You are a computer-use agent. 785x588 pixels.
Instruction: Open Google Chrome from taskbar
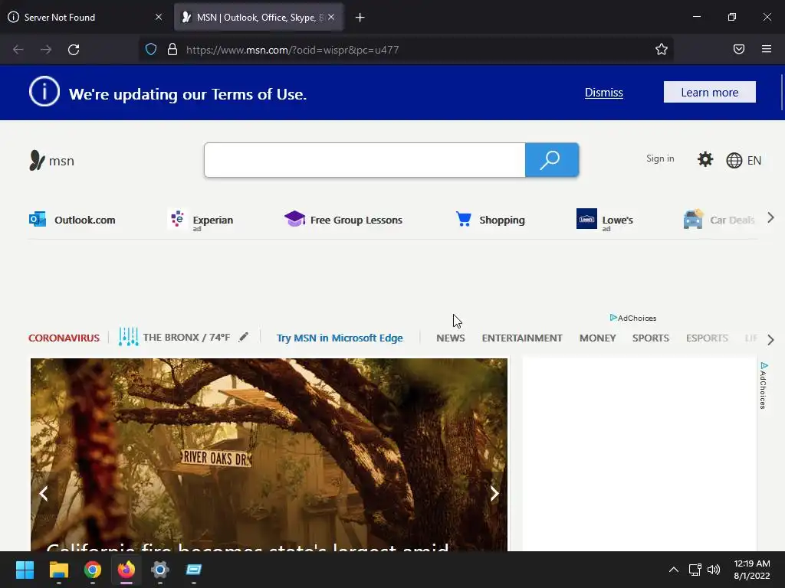(93, 570)
